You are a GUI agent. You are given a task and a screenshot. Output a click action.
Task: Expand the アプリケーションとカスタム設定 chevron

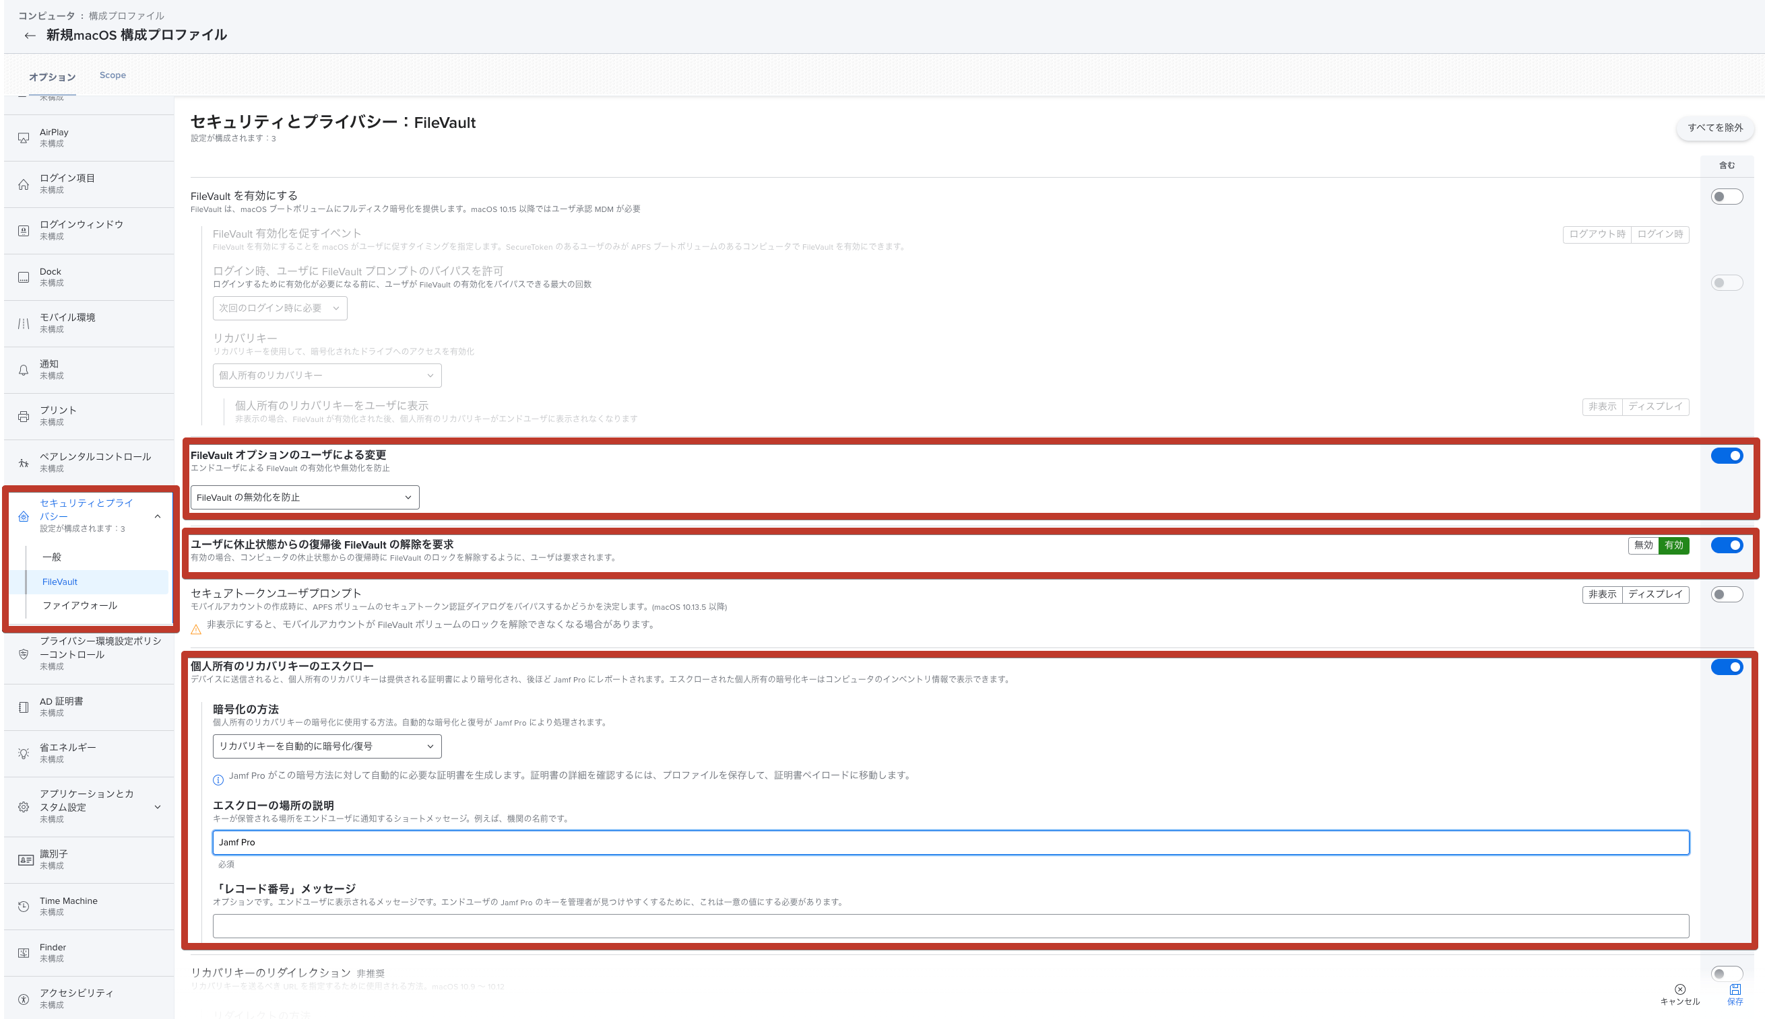(x=158, y=807)
